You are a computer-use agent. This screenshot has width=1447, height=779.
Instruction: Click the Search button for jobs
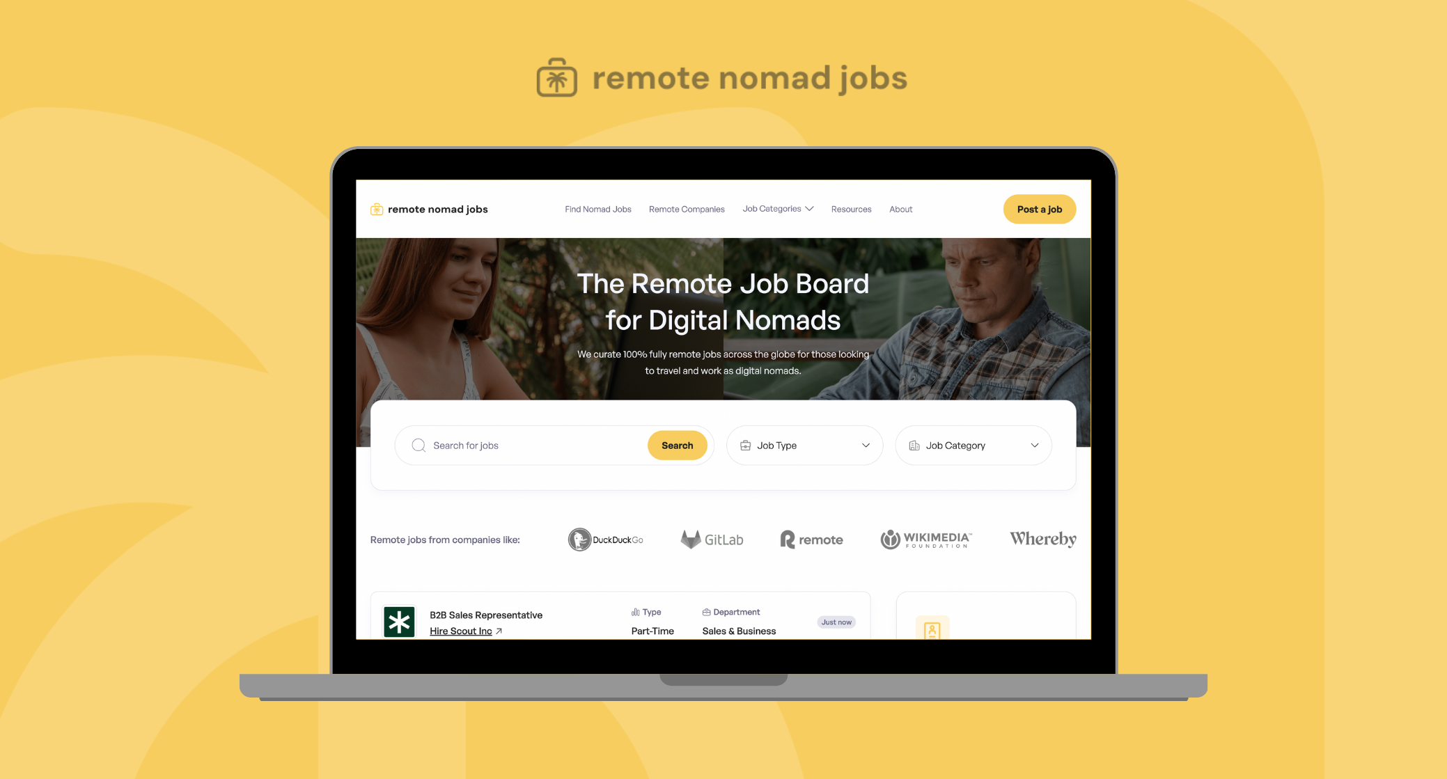(678, 445)
